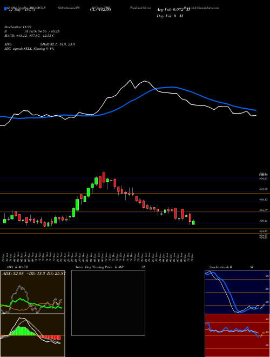Viewport: 270px width, 357px height.
Task: Click the 'Intra Day Trading Price & MR' title
Action: tap(99, 267)
